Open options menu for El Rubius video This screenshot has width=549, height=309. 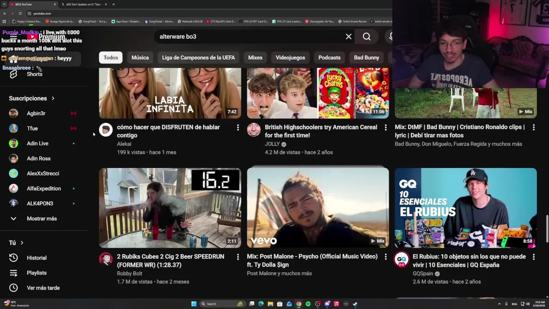[x=534, y=257]
